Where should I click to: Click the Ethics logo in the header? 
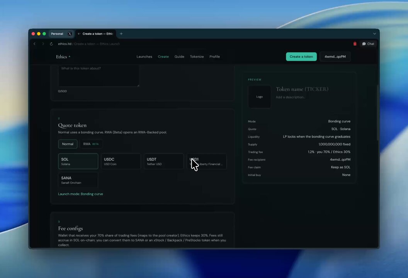pos(63,57)
